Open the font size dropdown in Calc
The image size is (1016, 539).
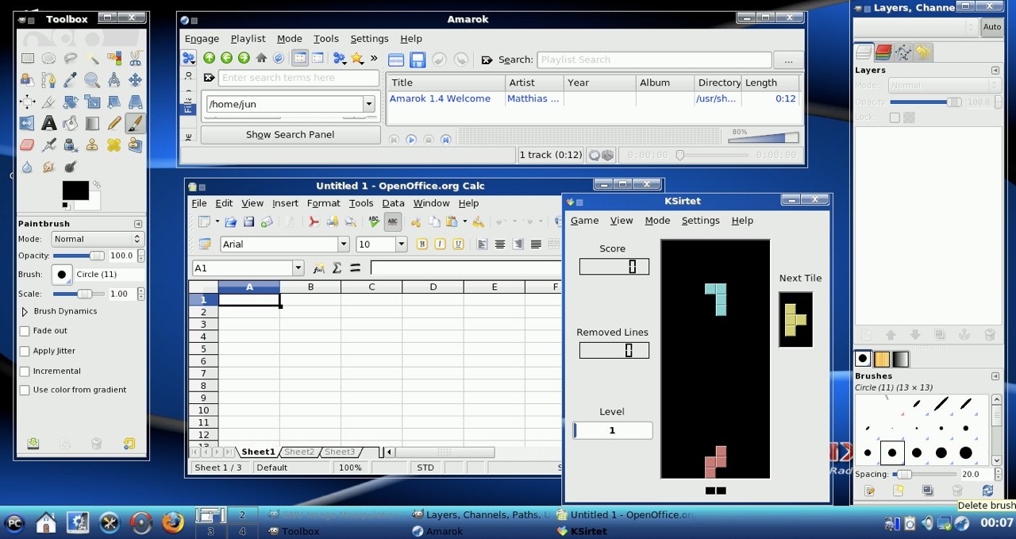(x=401, y=244)
